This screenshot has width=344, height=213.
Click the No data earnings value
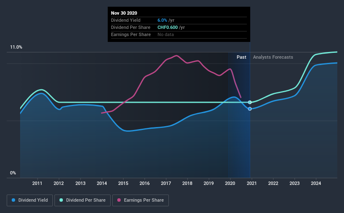(x=166, y=34)
